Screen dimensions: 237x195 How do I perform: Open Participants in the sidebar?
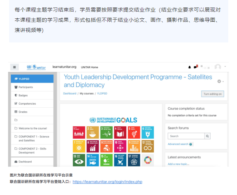32,87
